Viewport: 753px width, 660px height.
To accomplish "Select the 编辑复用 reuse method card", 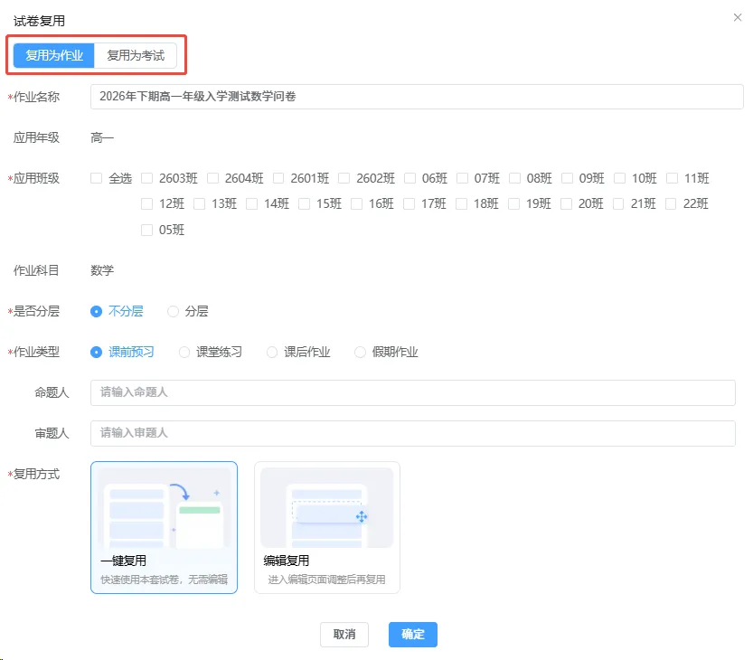I will (x=327, y=527).
